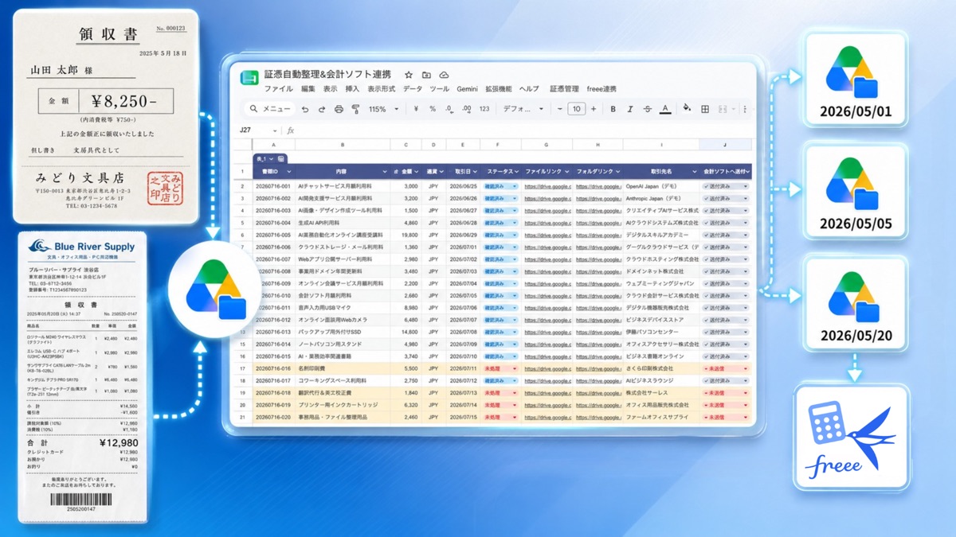Select the みどり文具店 receipt thumbnail
The image size is (956, 537).
tap(106, 117)
